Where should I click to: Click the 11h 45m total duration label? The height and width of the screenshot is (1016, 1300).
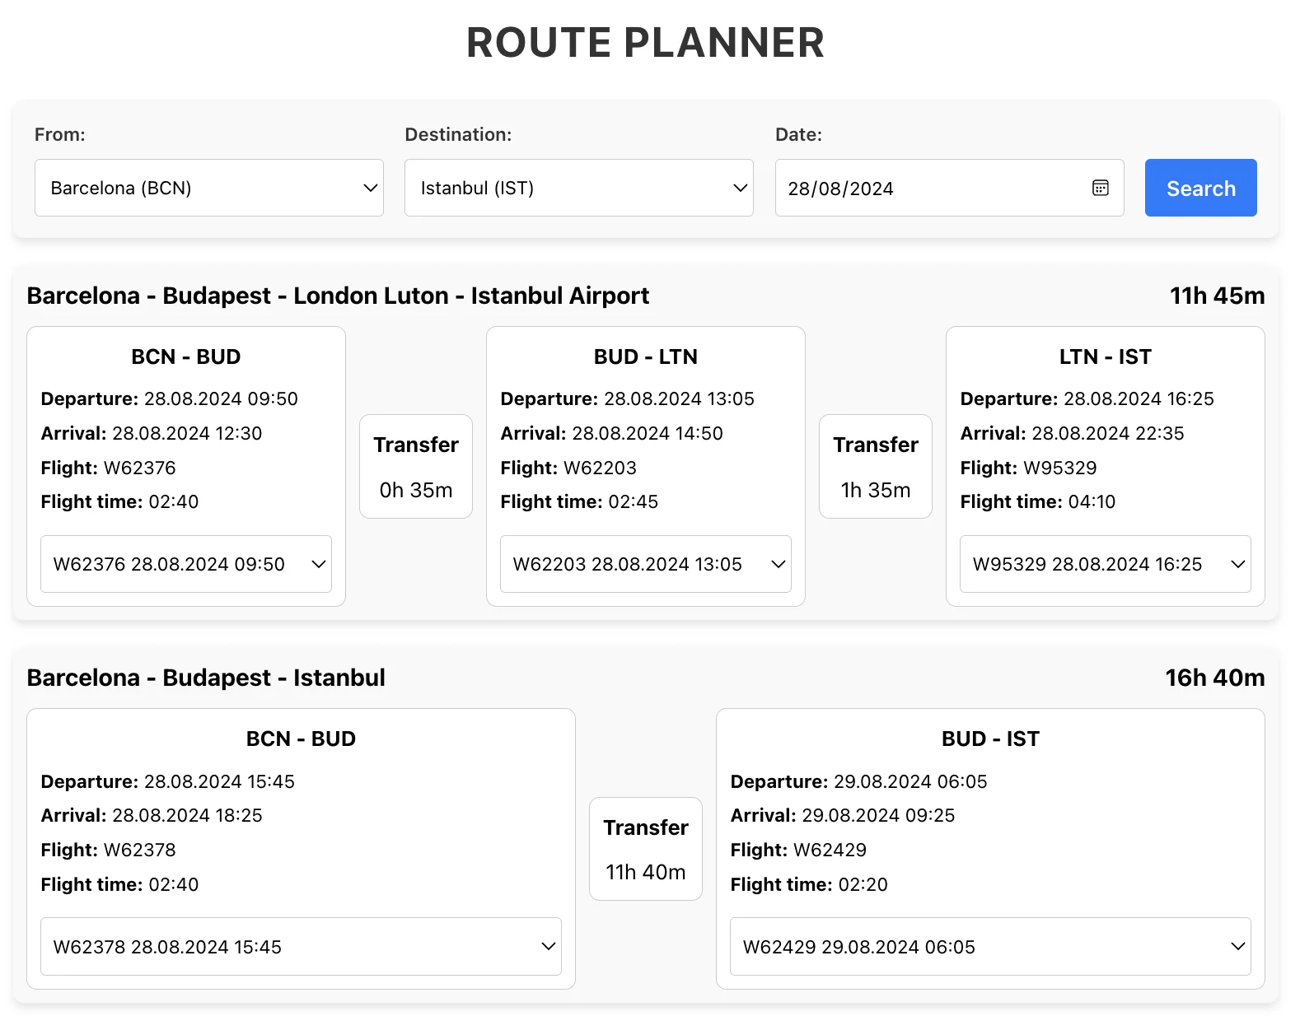coord(1217,296)
